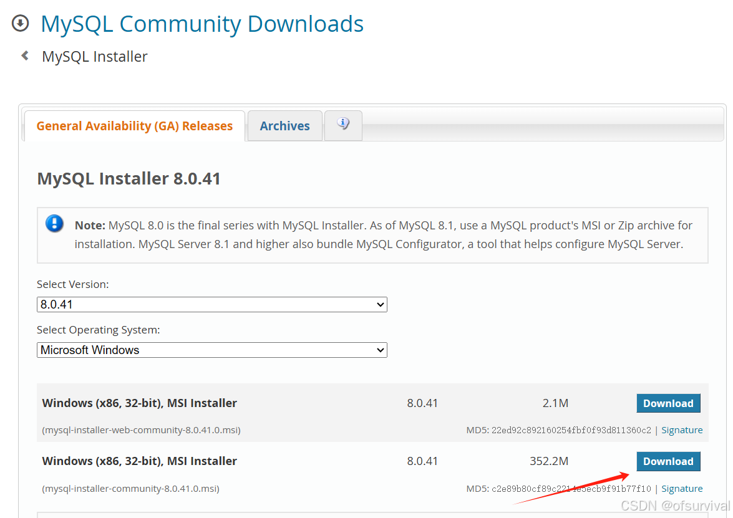Screen dimensions: 733x518
Task: Click the MSI Installer title in the 2.1M row
Action: [x=139, y=403]
